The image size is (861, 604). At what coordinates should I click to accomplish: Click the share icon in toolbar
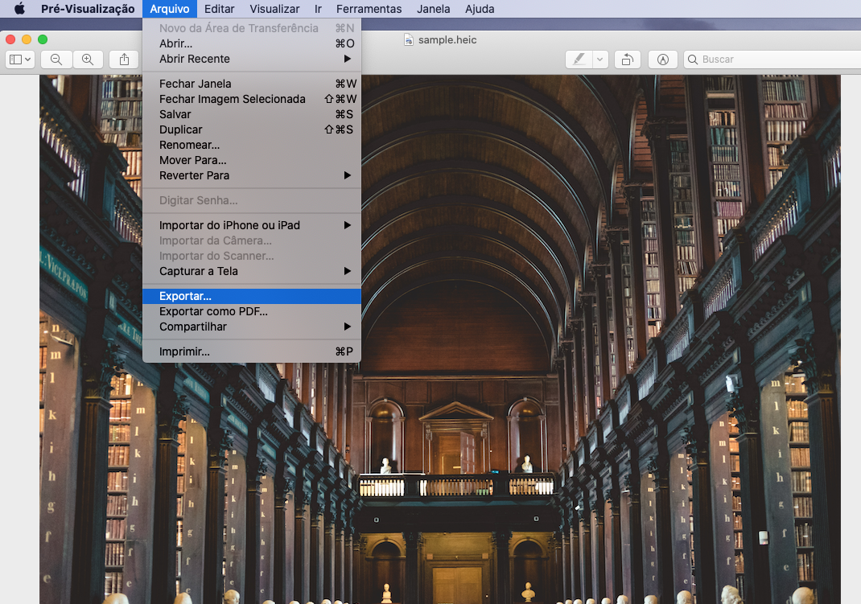coord(124,60)
